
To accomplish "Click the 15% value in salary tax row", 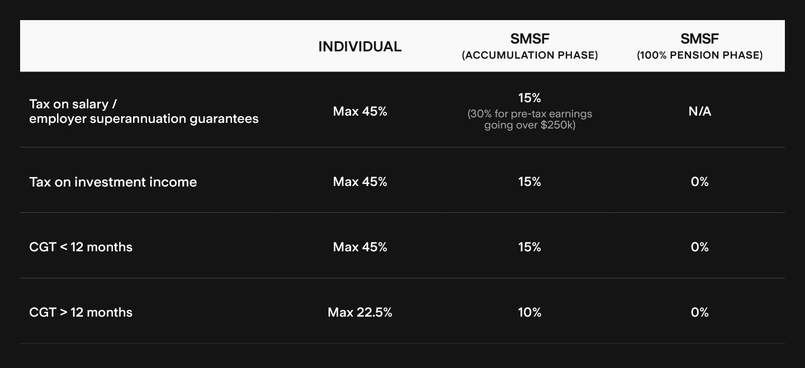I will pos(529,98).
